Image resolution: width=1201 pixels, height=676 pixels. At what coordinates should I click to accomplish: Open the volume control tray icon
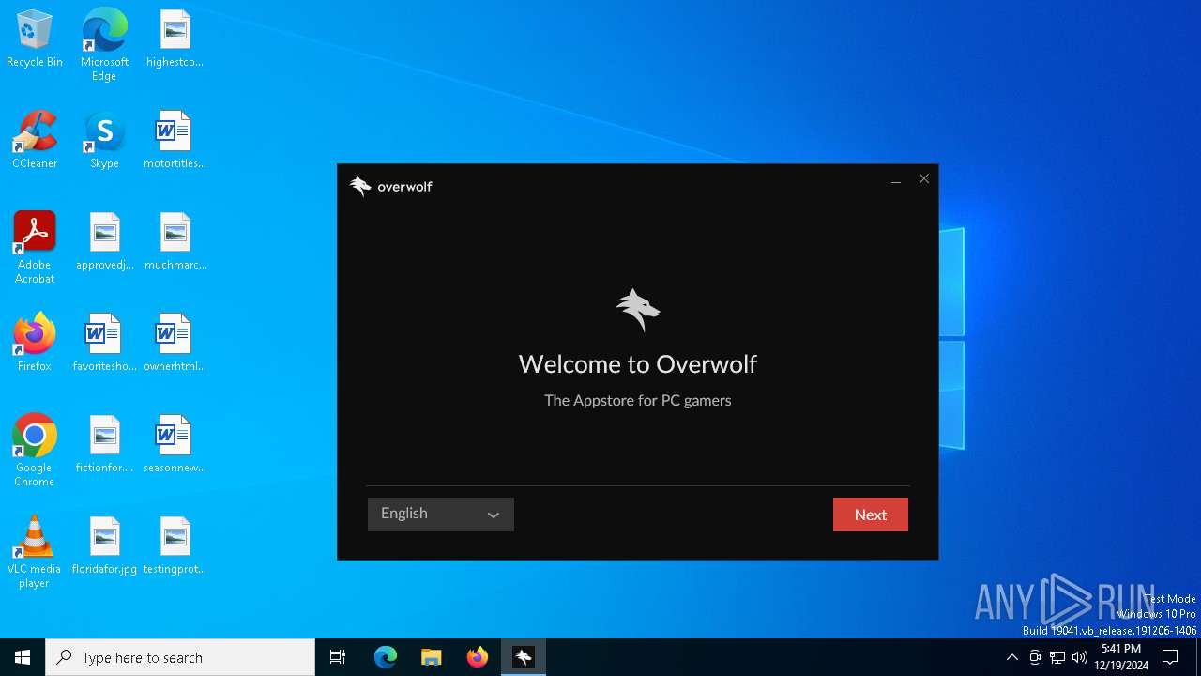(x=1080, y=657)
